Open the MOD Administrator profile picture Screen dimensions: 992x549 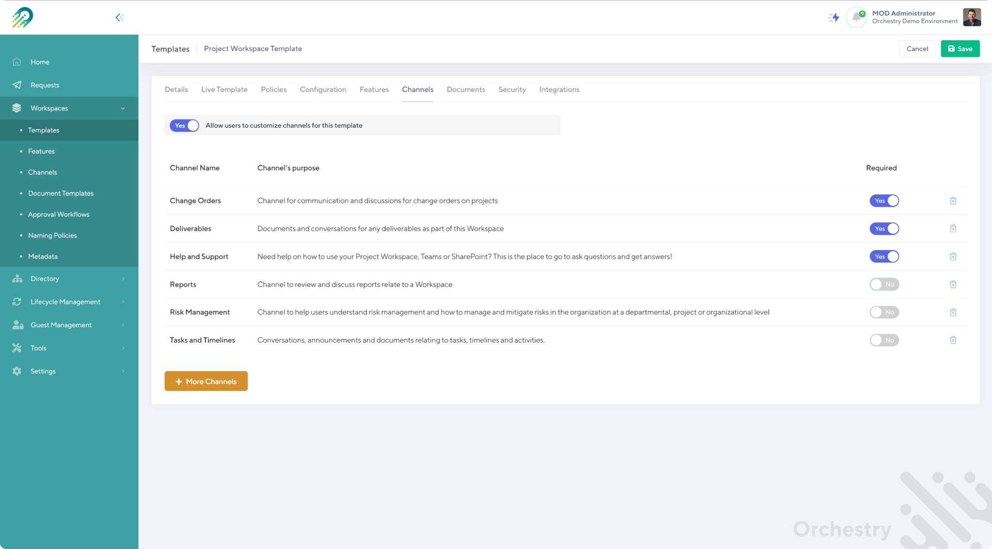coord(972,17)
